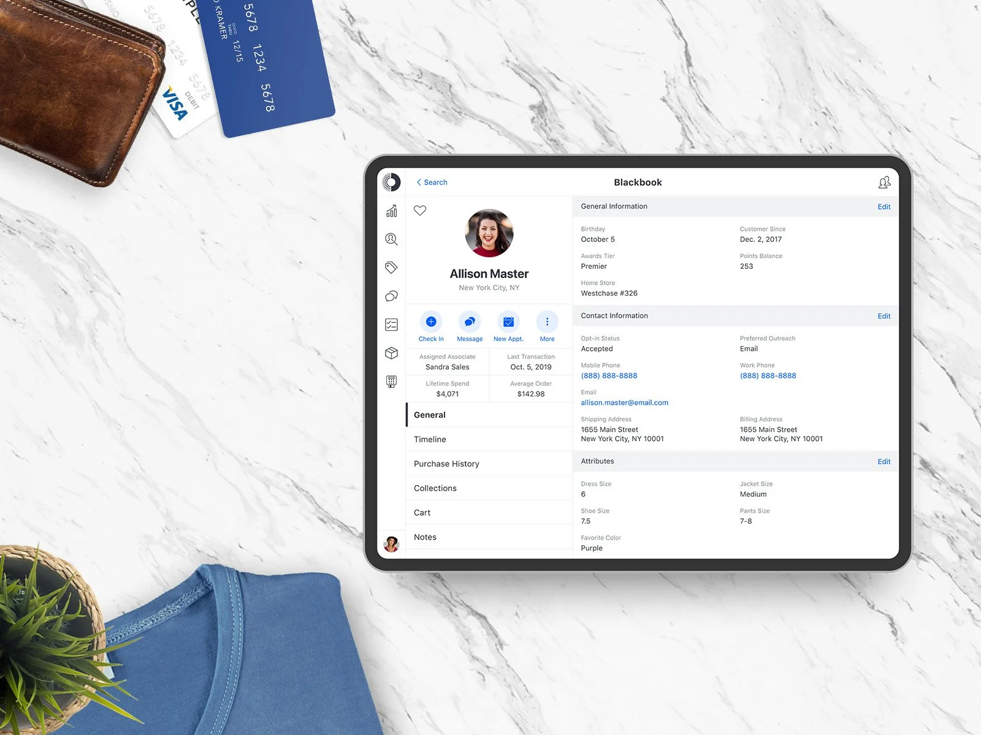The width and height of the screenshot is (981, 735).
Task: Click the Assigned Associate Sandra Sales
Action: (448, 367)
